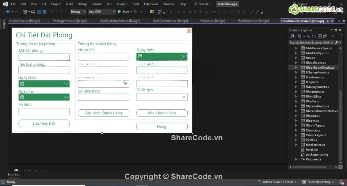The height and width of the screenshot is (186, 347).
Task: Select packages.config in Solution Explorer
Action: (317, 155)
